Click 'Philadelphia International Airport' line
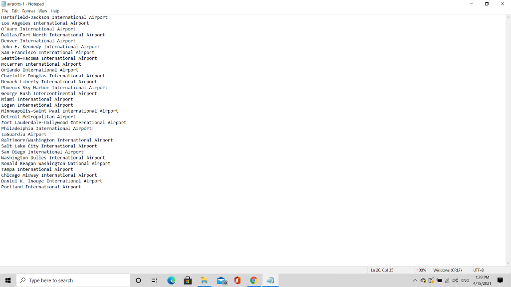 coord(46,129)
